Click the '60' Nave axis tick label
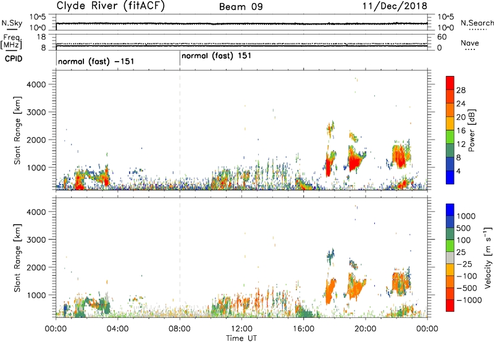494x342 pixels. [x=442, y=37]
